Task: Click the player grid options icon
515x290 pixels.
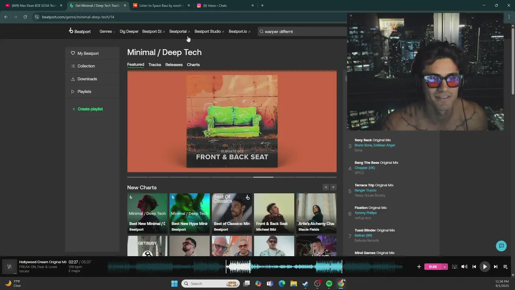Action: click(x=454, y=267)
